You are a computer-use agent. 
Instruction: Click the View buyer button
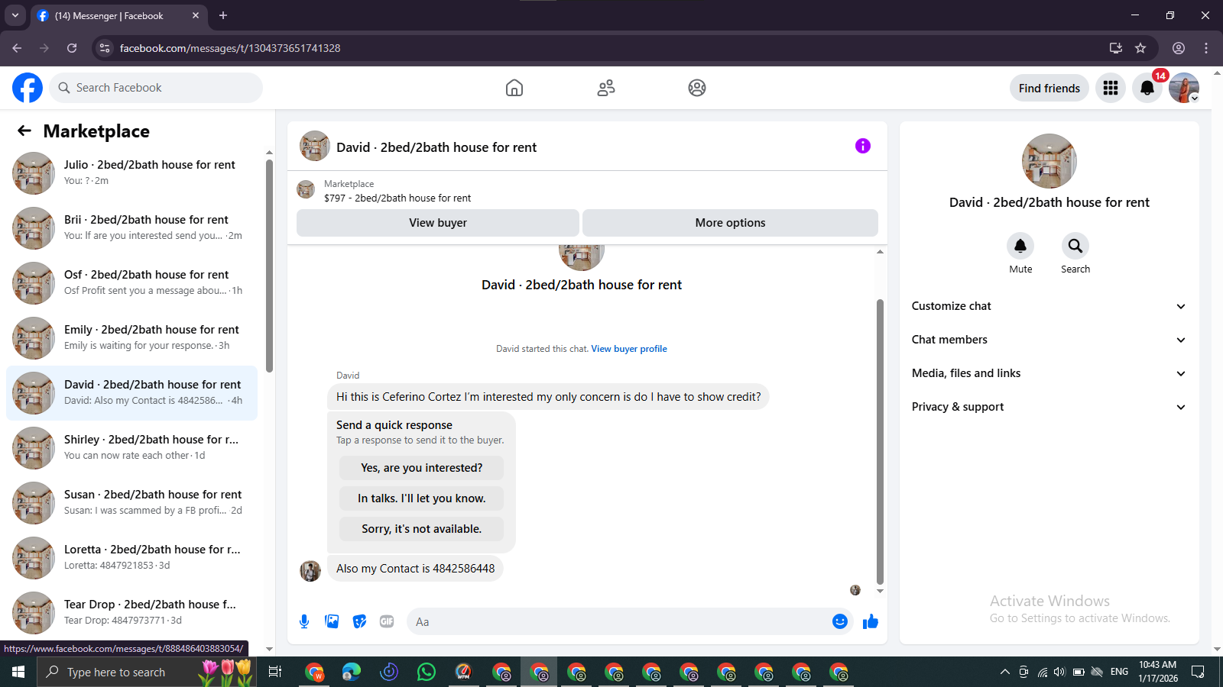(x=438, y=223)
